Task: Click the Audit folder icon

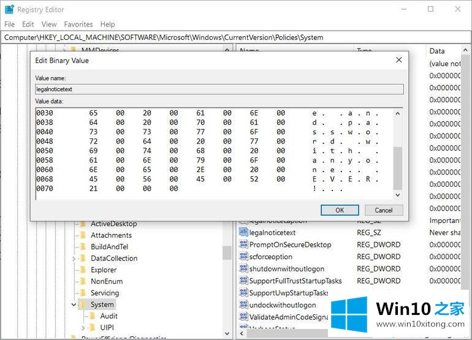Action: pos(92,316)
